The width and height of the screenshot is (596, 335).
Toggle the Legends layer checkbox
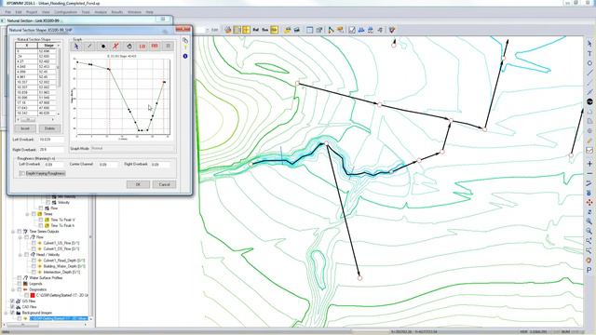20,284
